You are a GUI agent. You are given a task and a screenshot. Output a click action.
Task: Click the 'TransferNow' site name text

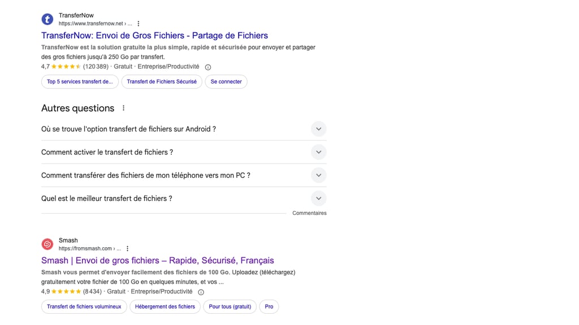[76, 15]
